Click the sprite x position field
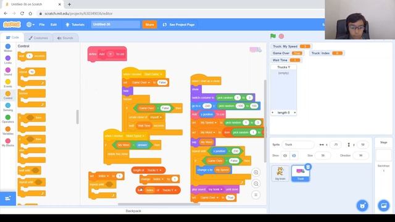Screen dimensions: 395x222 tap(336, 144)
